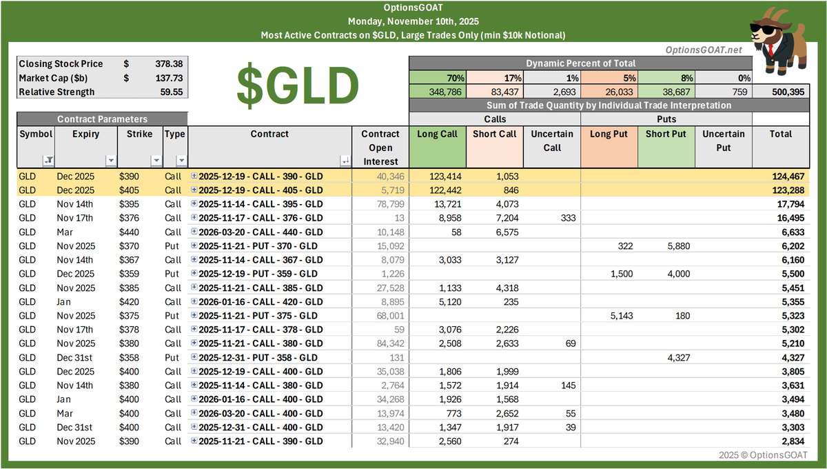Click the 2025 © OptionsGOAT footer text

(762, 455)
